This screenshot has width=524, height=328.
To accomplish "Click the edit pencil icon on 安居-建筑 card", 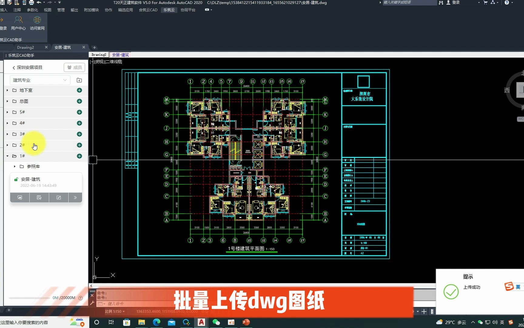I will coord(59,197).
